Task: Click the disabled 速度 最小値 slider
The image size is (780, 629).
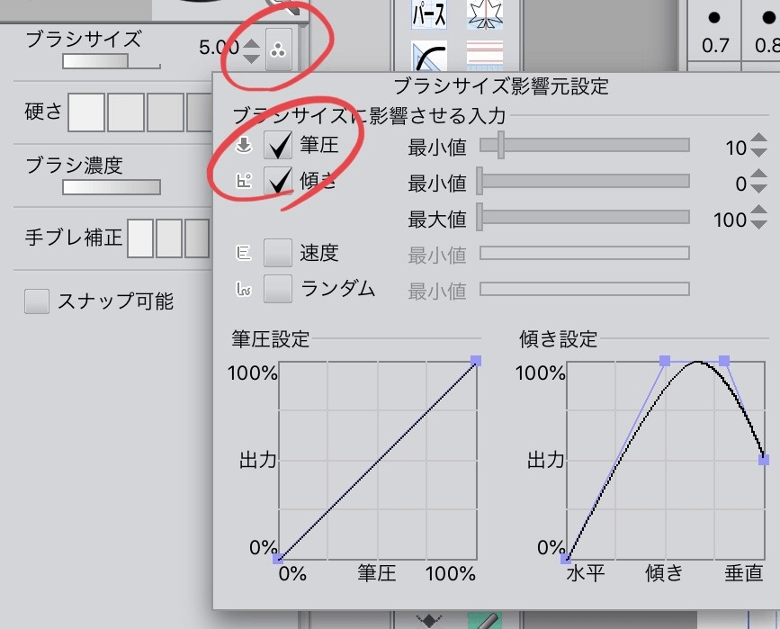Action: (585, 253)
